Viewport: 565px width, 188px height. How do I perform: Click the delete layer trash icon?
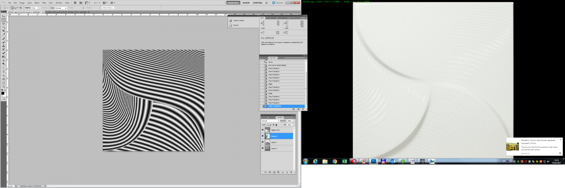(291, 172)
